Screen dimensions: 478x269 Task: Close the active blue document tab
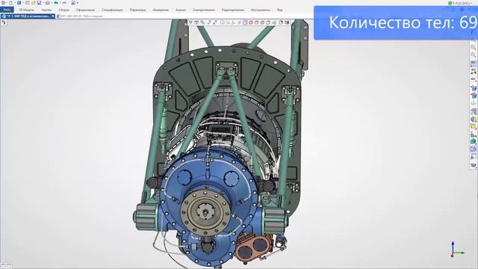pos(53,16)
